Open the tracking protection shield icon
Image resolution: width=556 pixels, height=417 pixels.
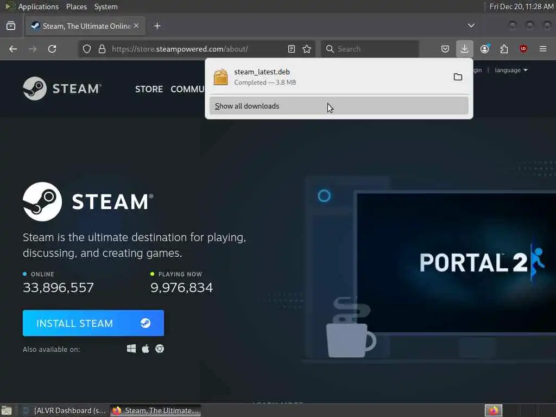pyautogui.click(x=87, y=49)
